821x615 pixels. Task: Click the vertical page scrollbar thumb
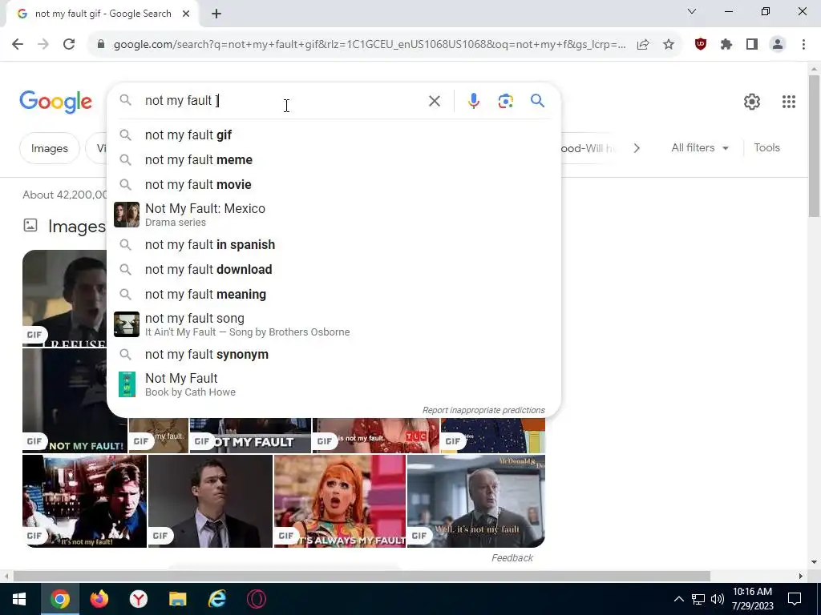coord(815,146)
